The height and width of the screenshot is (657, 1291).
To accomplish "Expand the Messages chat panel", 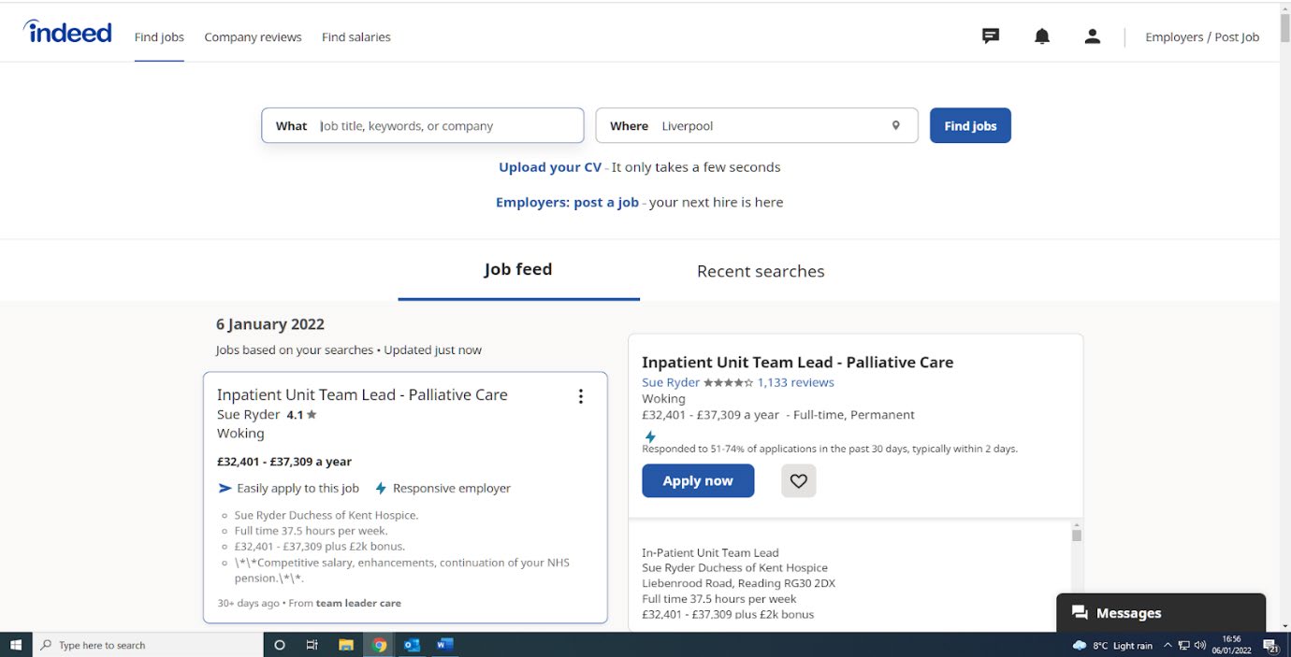I will (1160, 613).
